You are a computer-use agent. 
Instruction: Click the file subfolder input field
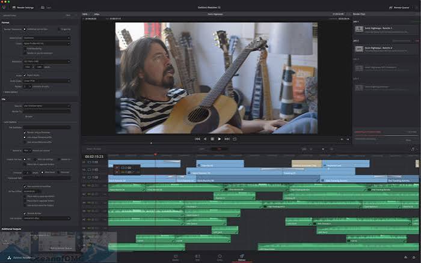click(47, 128)
